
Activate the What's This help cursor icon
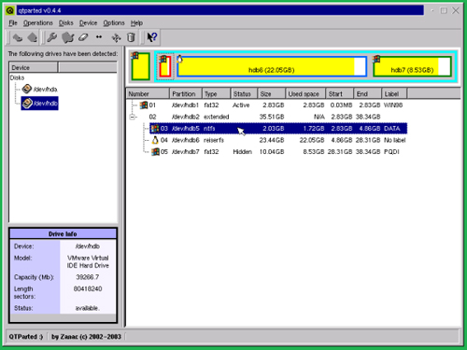click(x=152, y=37)
